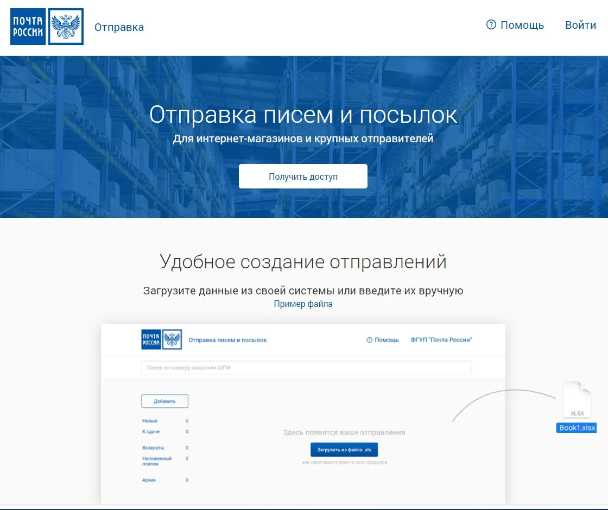The width and height of the screenshot is (608, 510).
Task: Click Отправка писем и посылок in preview
Action: coord(227,340)
